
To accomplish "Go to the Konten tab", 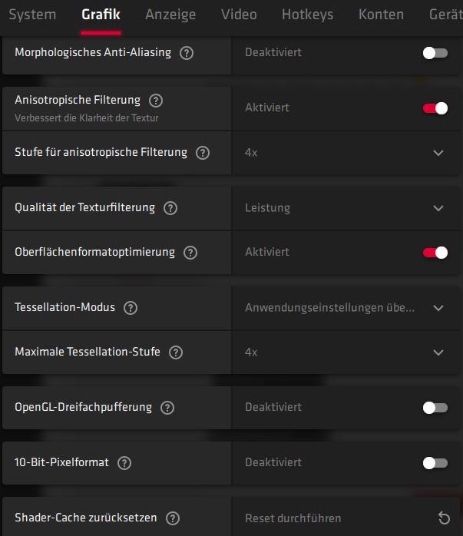I will (381, 15).
